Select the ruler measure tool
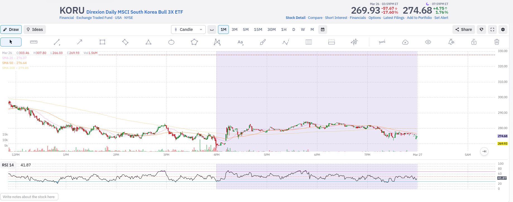 34,42
